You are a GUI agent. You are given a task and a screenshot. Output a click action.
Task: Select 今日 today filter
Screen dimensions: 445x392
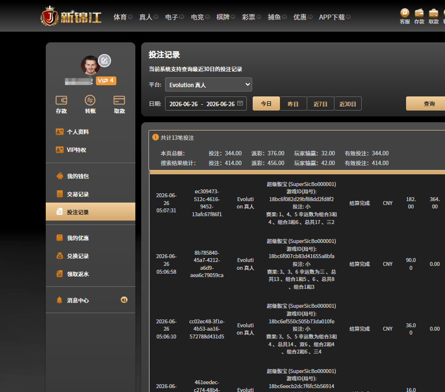click(x=266, y=104)
